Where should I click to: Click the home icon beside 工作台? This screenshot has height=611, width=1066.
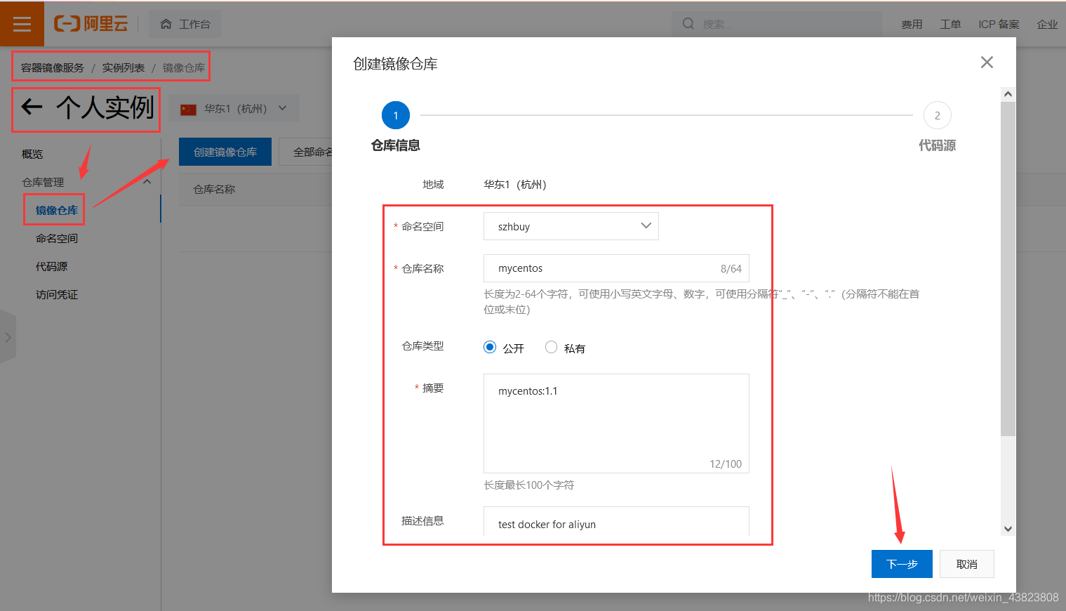coord(166,24)
